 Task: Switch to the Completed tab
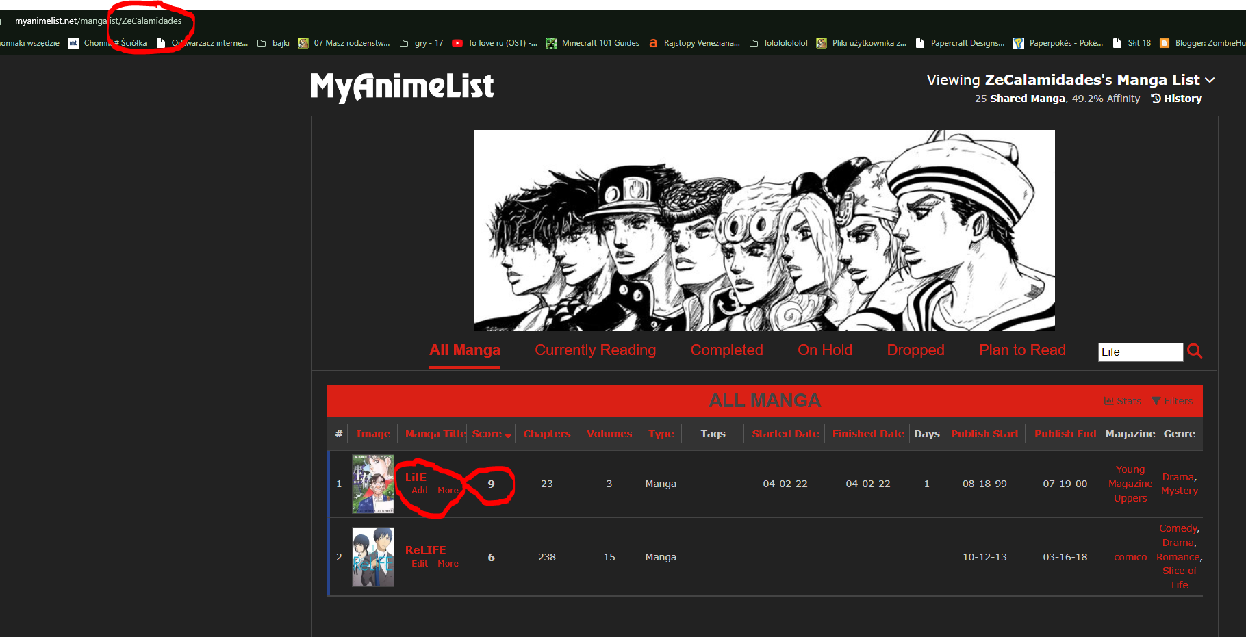click(x=726, y=350)
